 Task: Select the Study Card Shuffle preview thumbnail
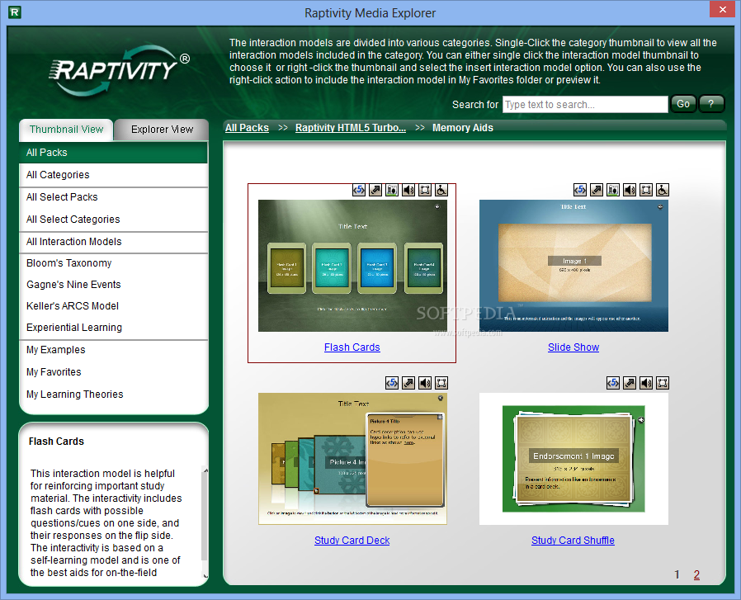point(573,459)
